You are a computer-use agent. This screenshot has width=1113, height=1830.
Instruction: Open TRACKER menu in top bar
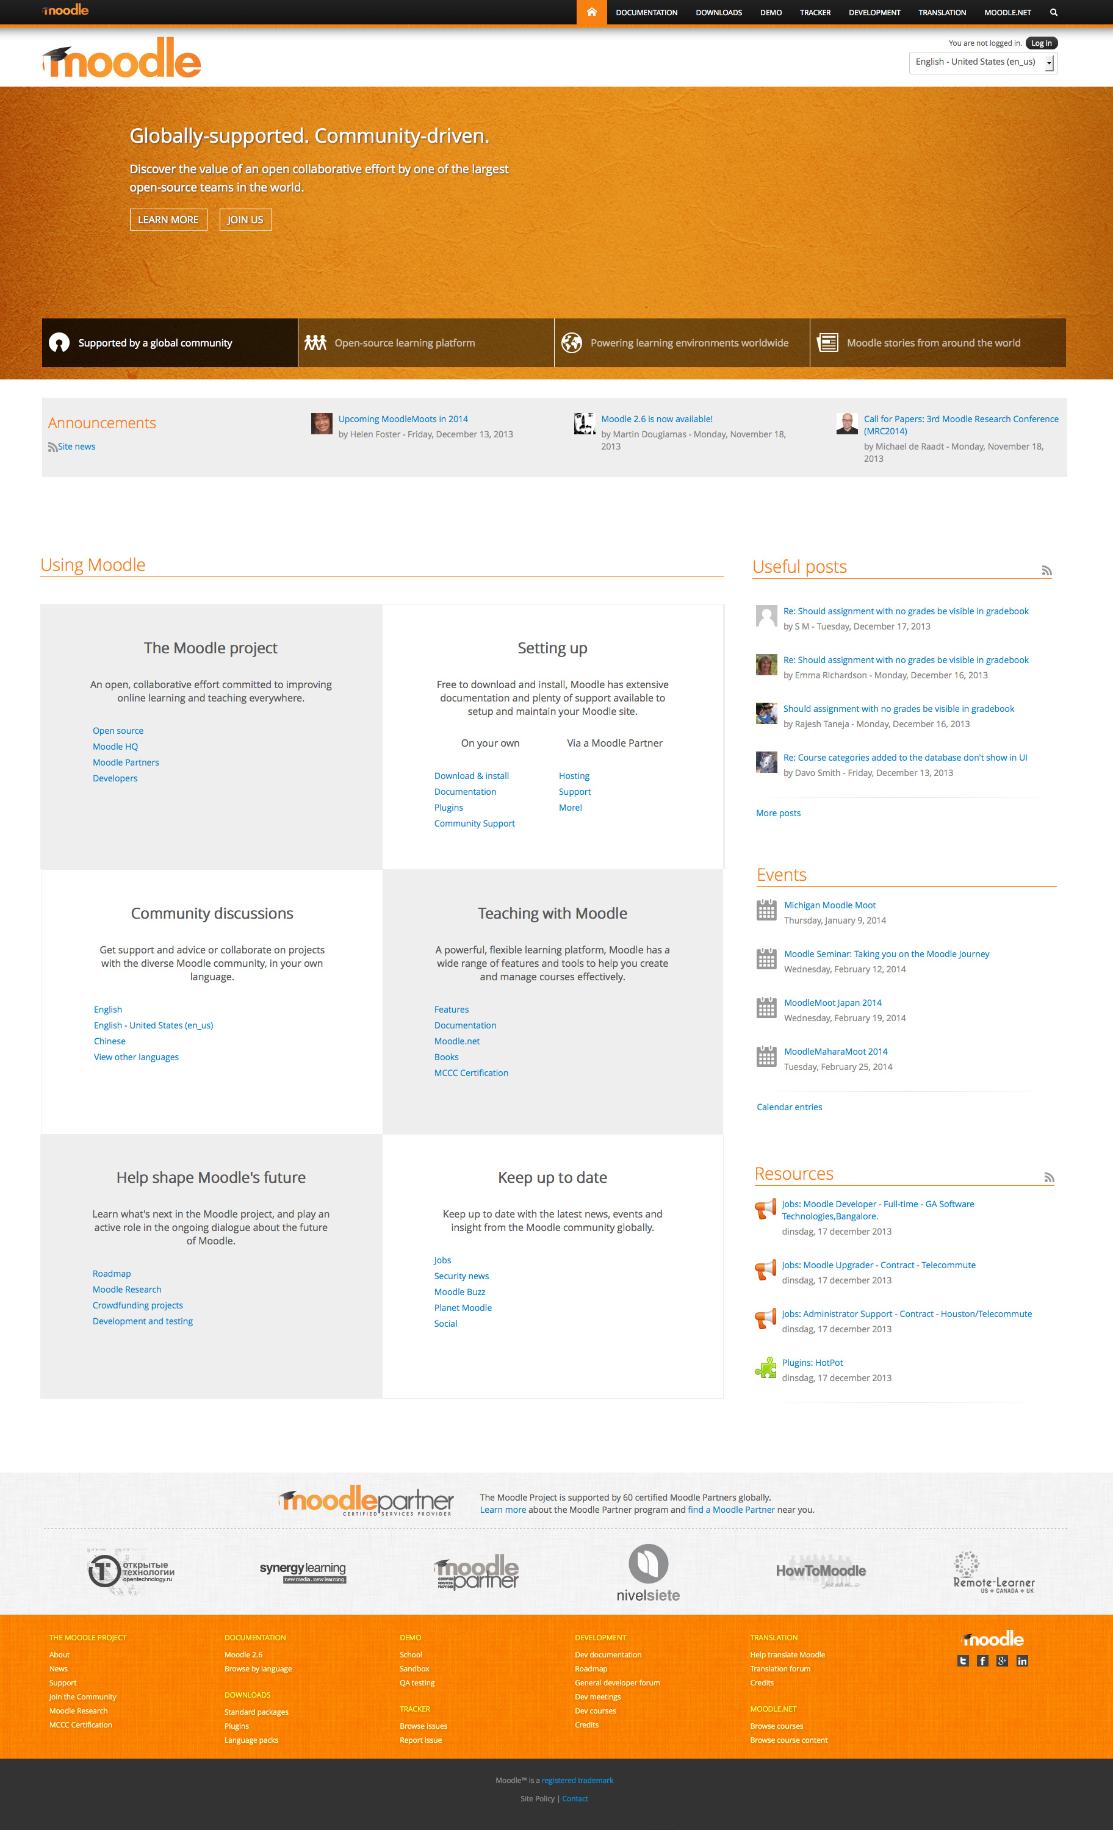coord(815,13)
